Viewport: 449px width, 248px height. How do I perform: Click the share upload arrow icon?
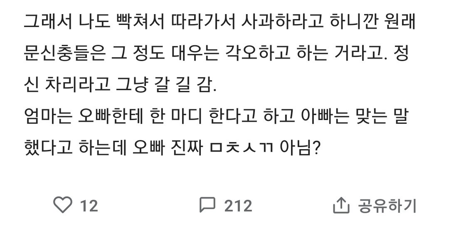(341, 205)
